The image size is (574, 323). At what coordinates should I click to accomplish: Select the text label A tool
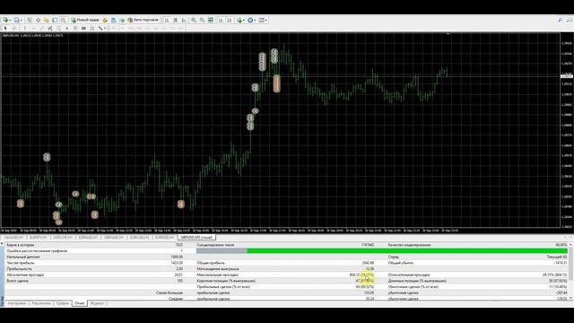(66, 28)
